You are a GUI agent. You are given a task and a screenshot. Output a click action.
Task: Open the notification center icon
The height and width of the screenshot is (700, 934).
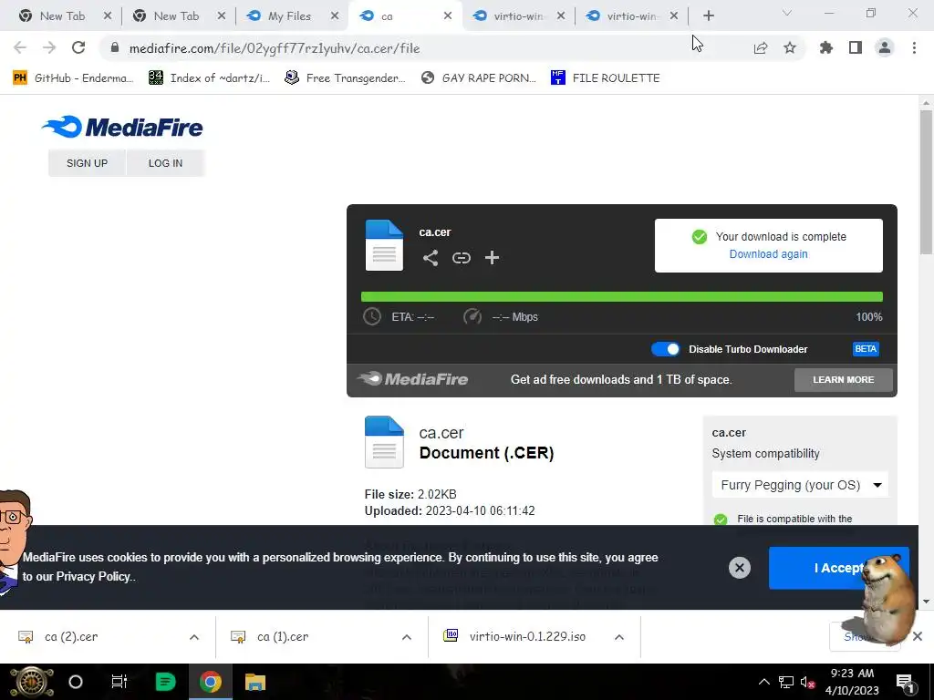[905, 682]
